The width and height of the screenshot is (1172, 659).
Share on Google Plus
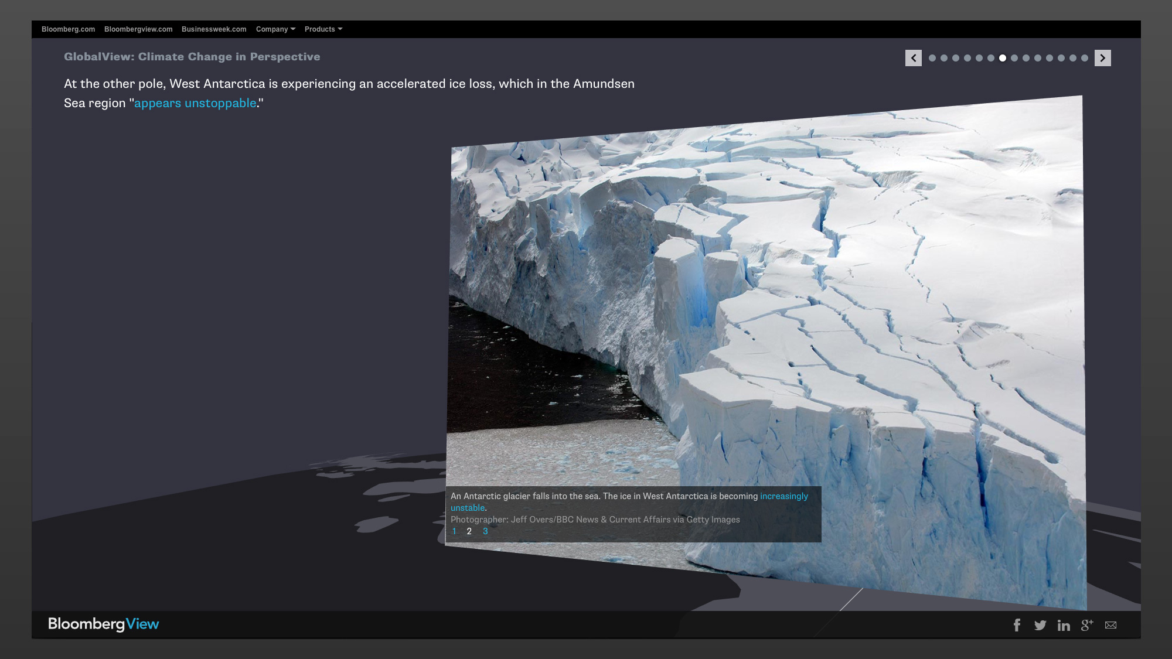pos(1087,625)
